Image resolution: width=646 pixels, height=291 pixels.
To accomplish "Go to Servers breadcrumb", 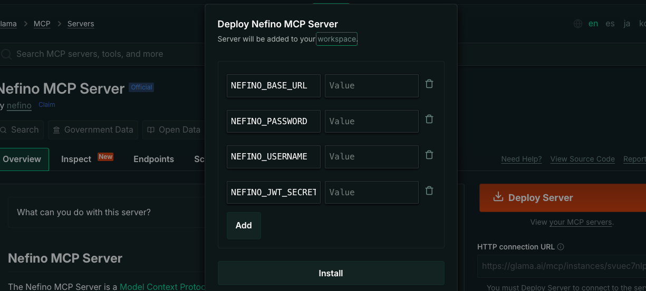I will tap(81, 24).
